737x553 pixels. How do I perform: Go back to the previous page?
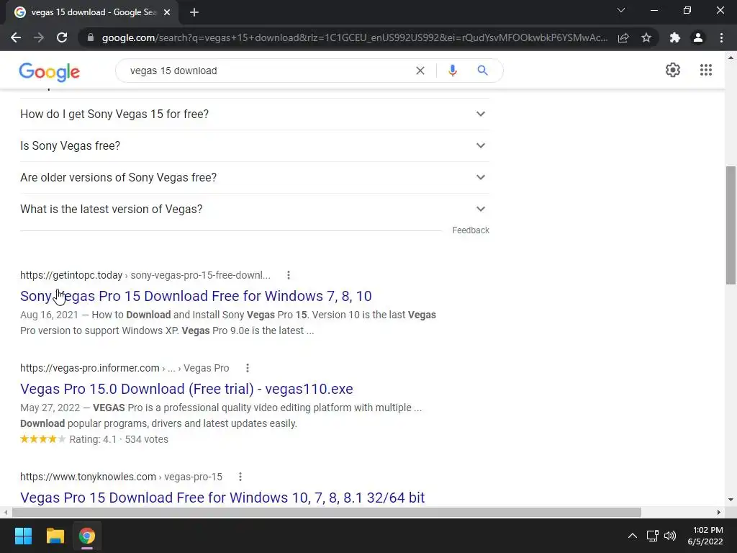16,37
